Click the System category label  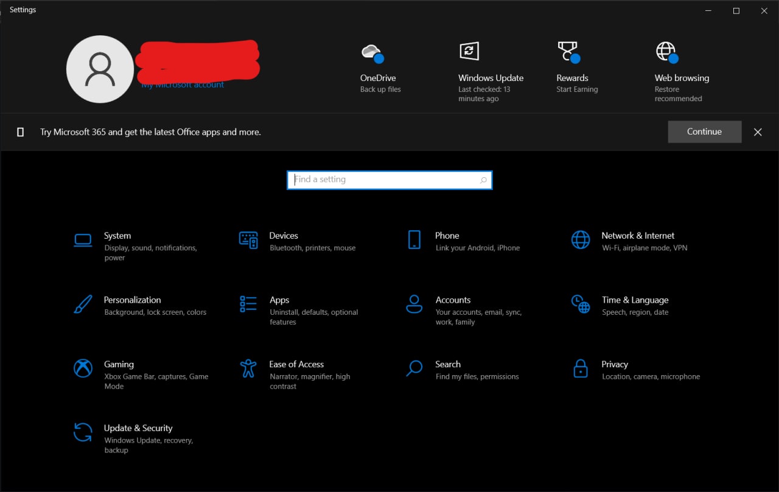point(117,236)
